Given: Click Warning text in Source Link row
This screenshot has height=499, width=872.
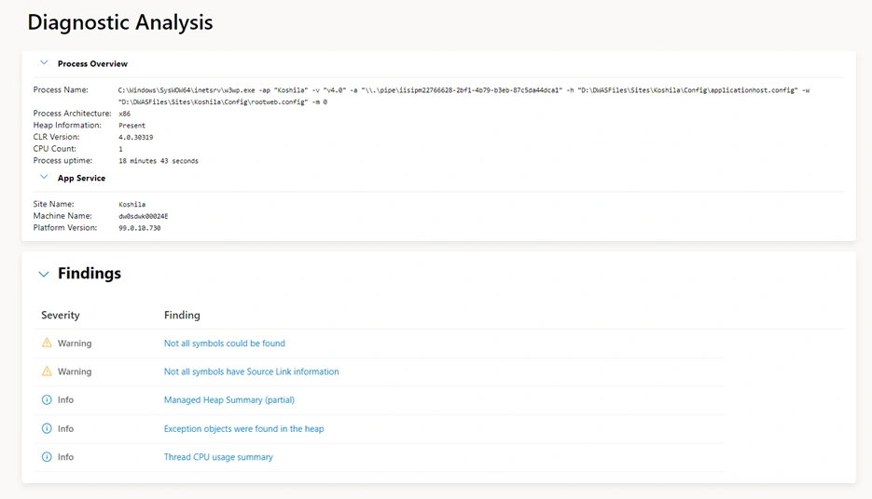Looking at the screenshot, I should coord(75,371).
